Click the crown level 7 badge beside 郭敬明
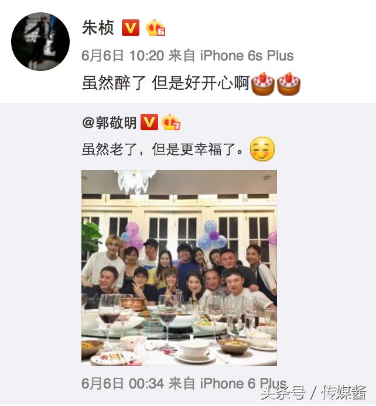The height and width of the screenshot is (406, 376). point(170,122)
